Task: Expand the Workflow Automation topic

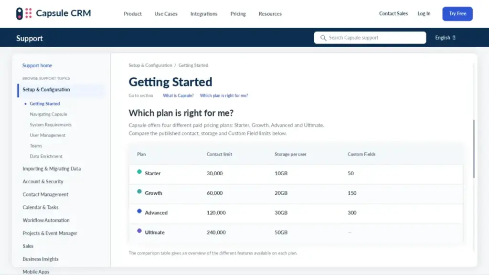Action: pos(46,220)
